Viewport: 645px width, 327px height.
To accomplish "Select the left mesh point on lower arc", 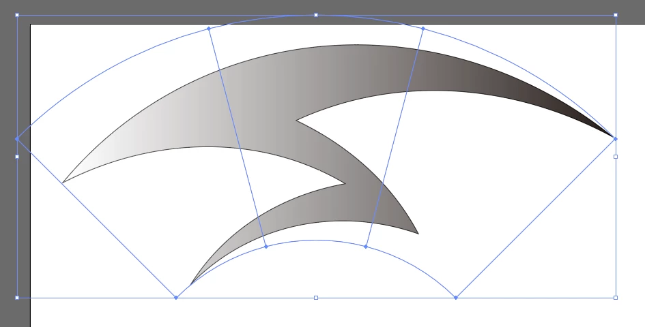I will point(266,247).
